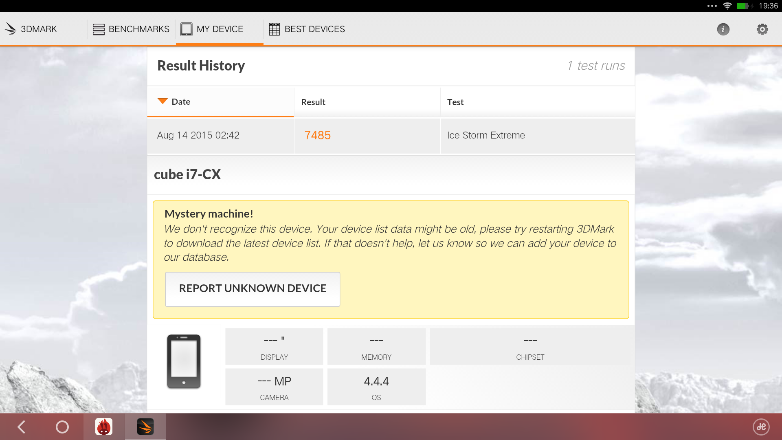Switch to the AnTuTu app in taskbar
The width and height of the screenshot is (782, 440).
tap(104, 427)
